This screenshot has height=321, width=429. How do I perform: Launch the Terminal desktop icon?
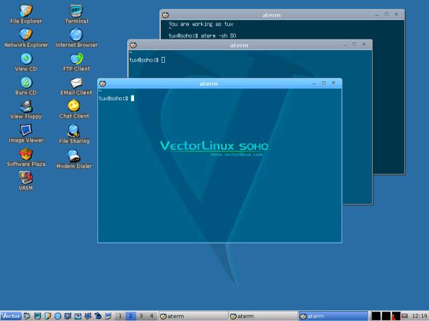click(76, 14)
